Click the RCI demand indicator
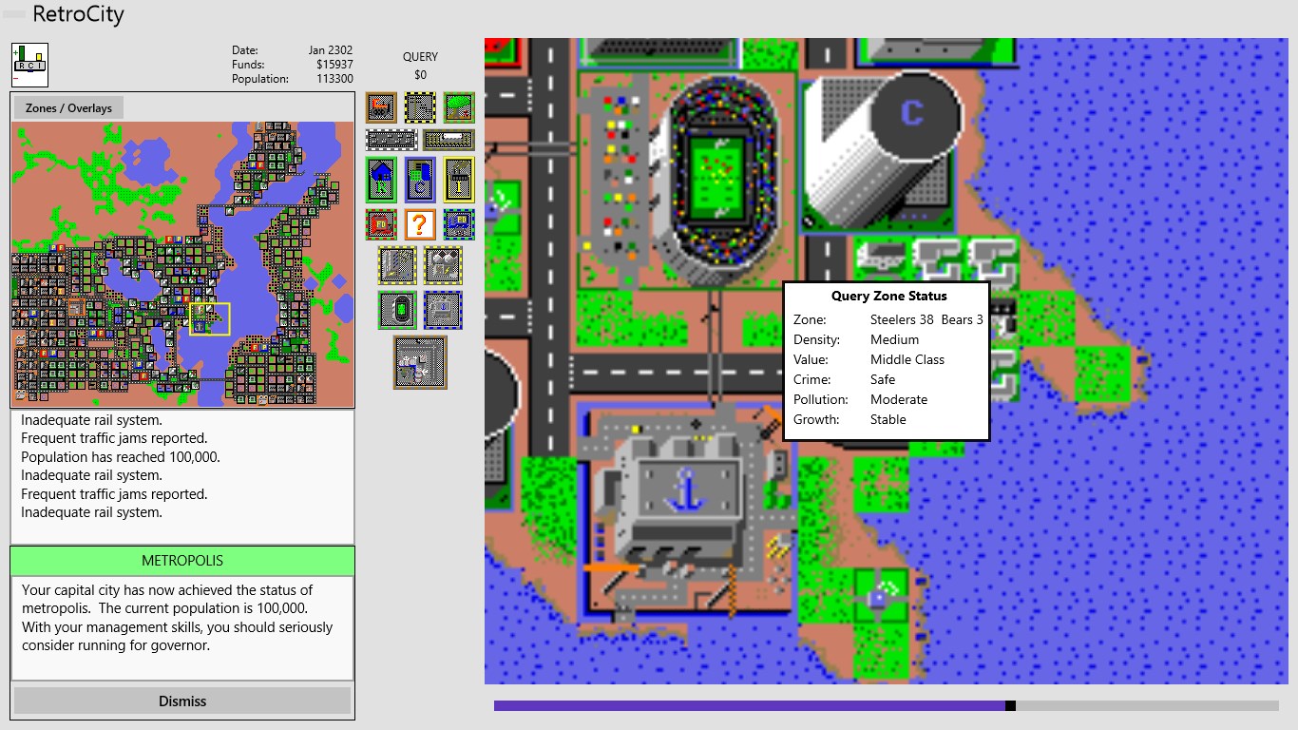1298x730 pixels. [29, 65]
